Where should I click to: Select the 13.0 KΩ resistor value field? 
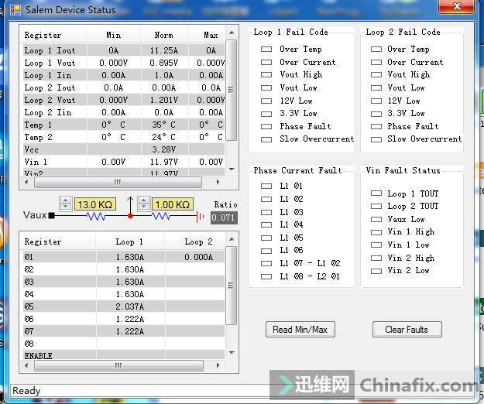pos(95,204)
